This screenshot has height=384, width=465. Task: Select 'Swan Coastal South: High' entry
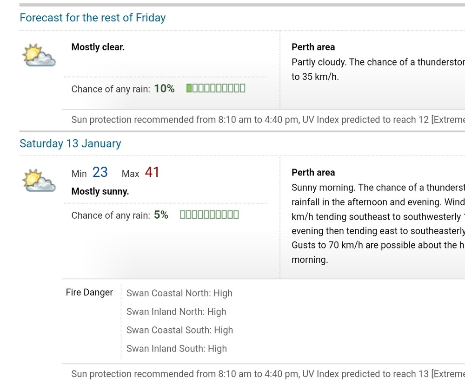pos(179,330)
